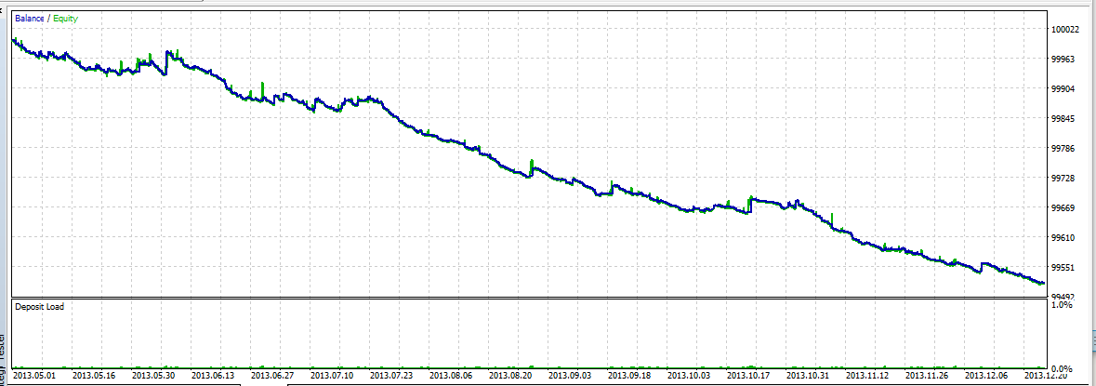The width and height of the screenshot is (1096, 386).
Task: Click the 99904 value on the price scale
Action: (1063, 88)
